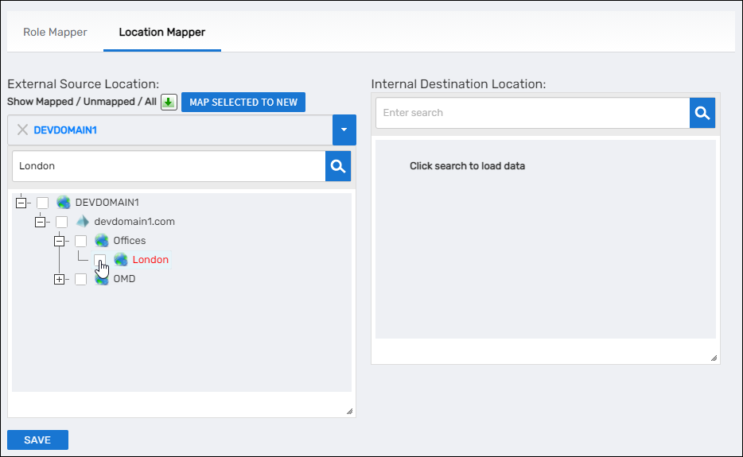Click the external source search magnifier icon
The image size is (743, 457).
(338, 166)
